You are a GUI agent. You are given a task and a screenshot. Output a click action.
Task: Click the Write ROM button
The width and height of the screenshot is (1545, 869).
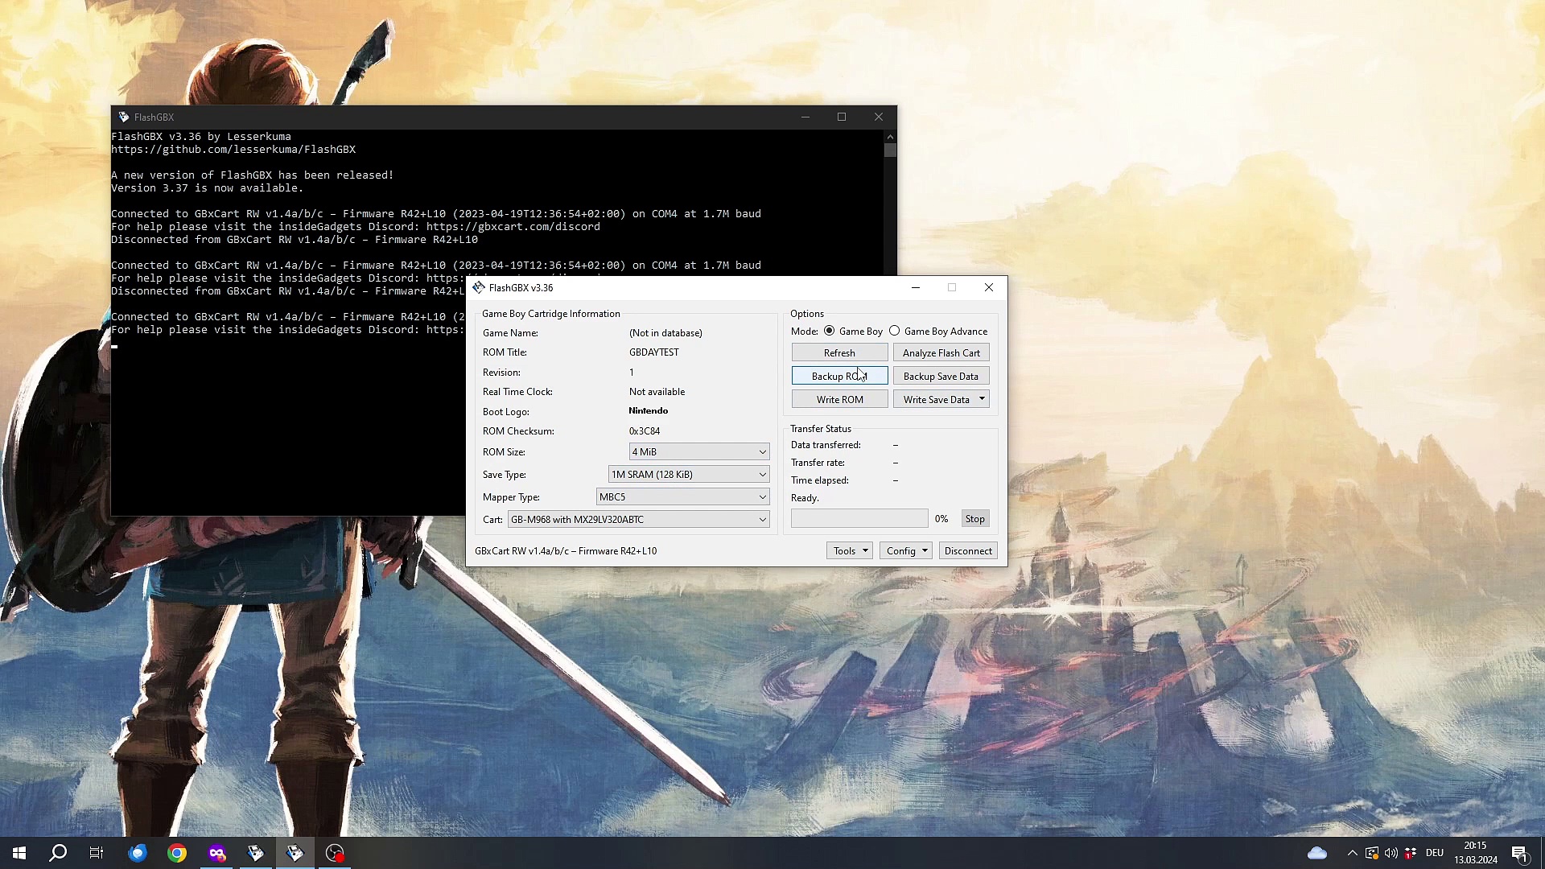coord(839,400)
